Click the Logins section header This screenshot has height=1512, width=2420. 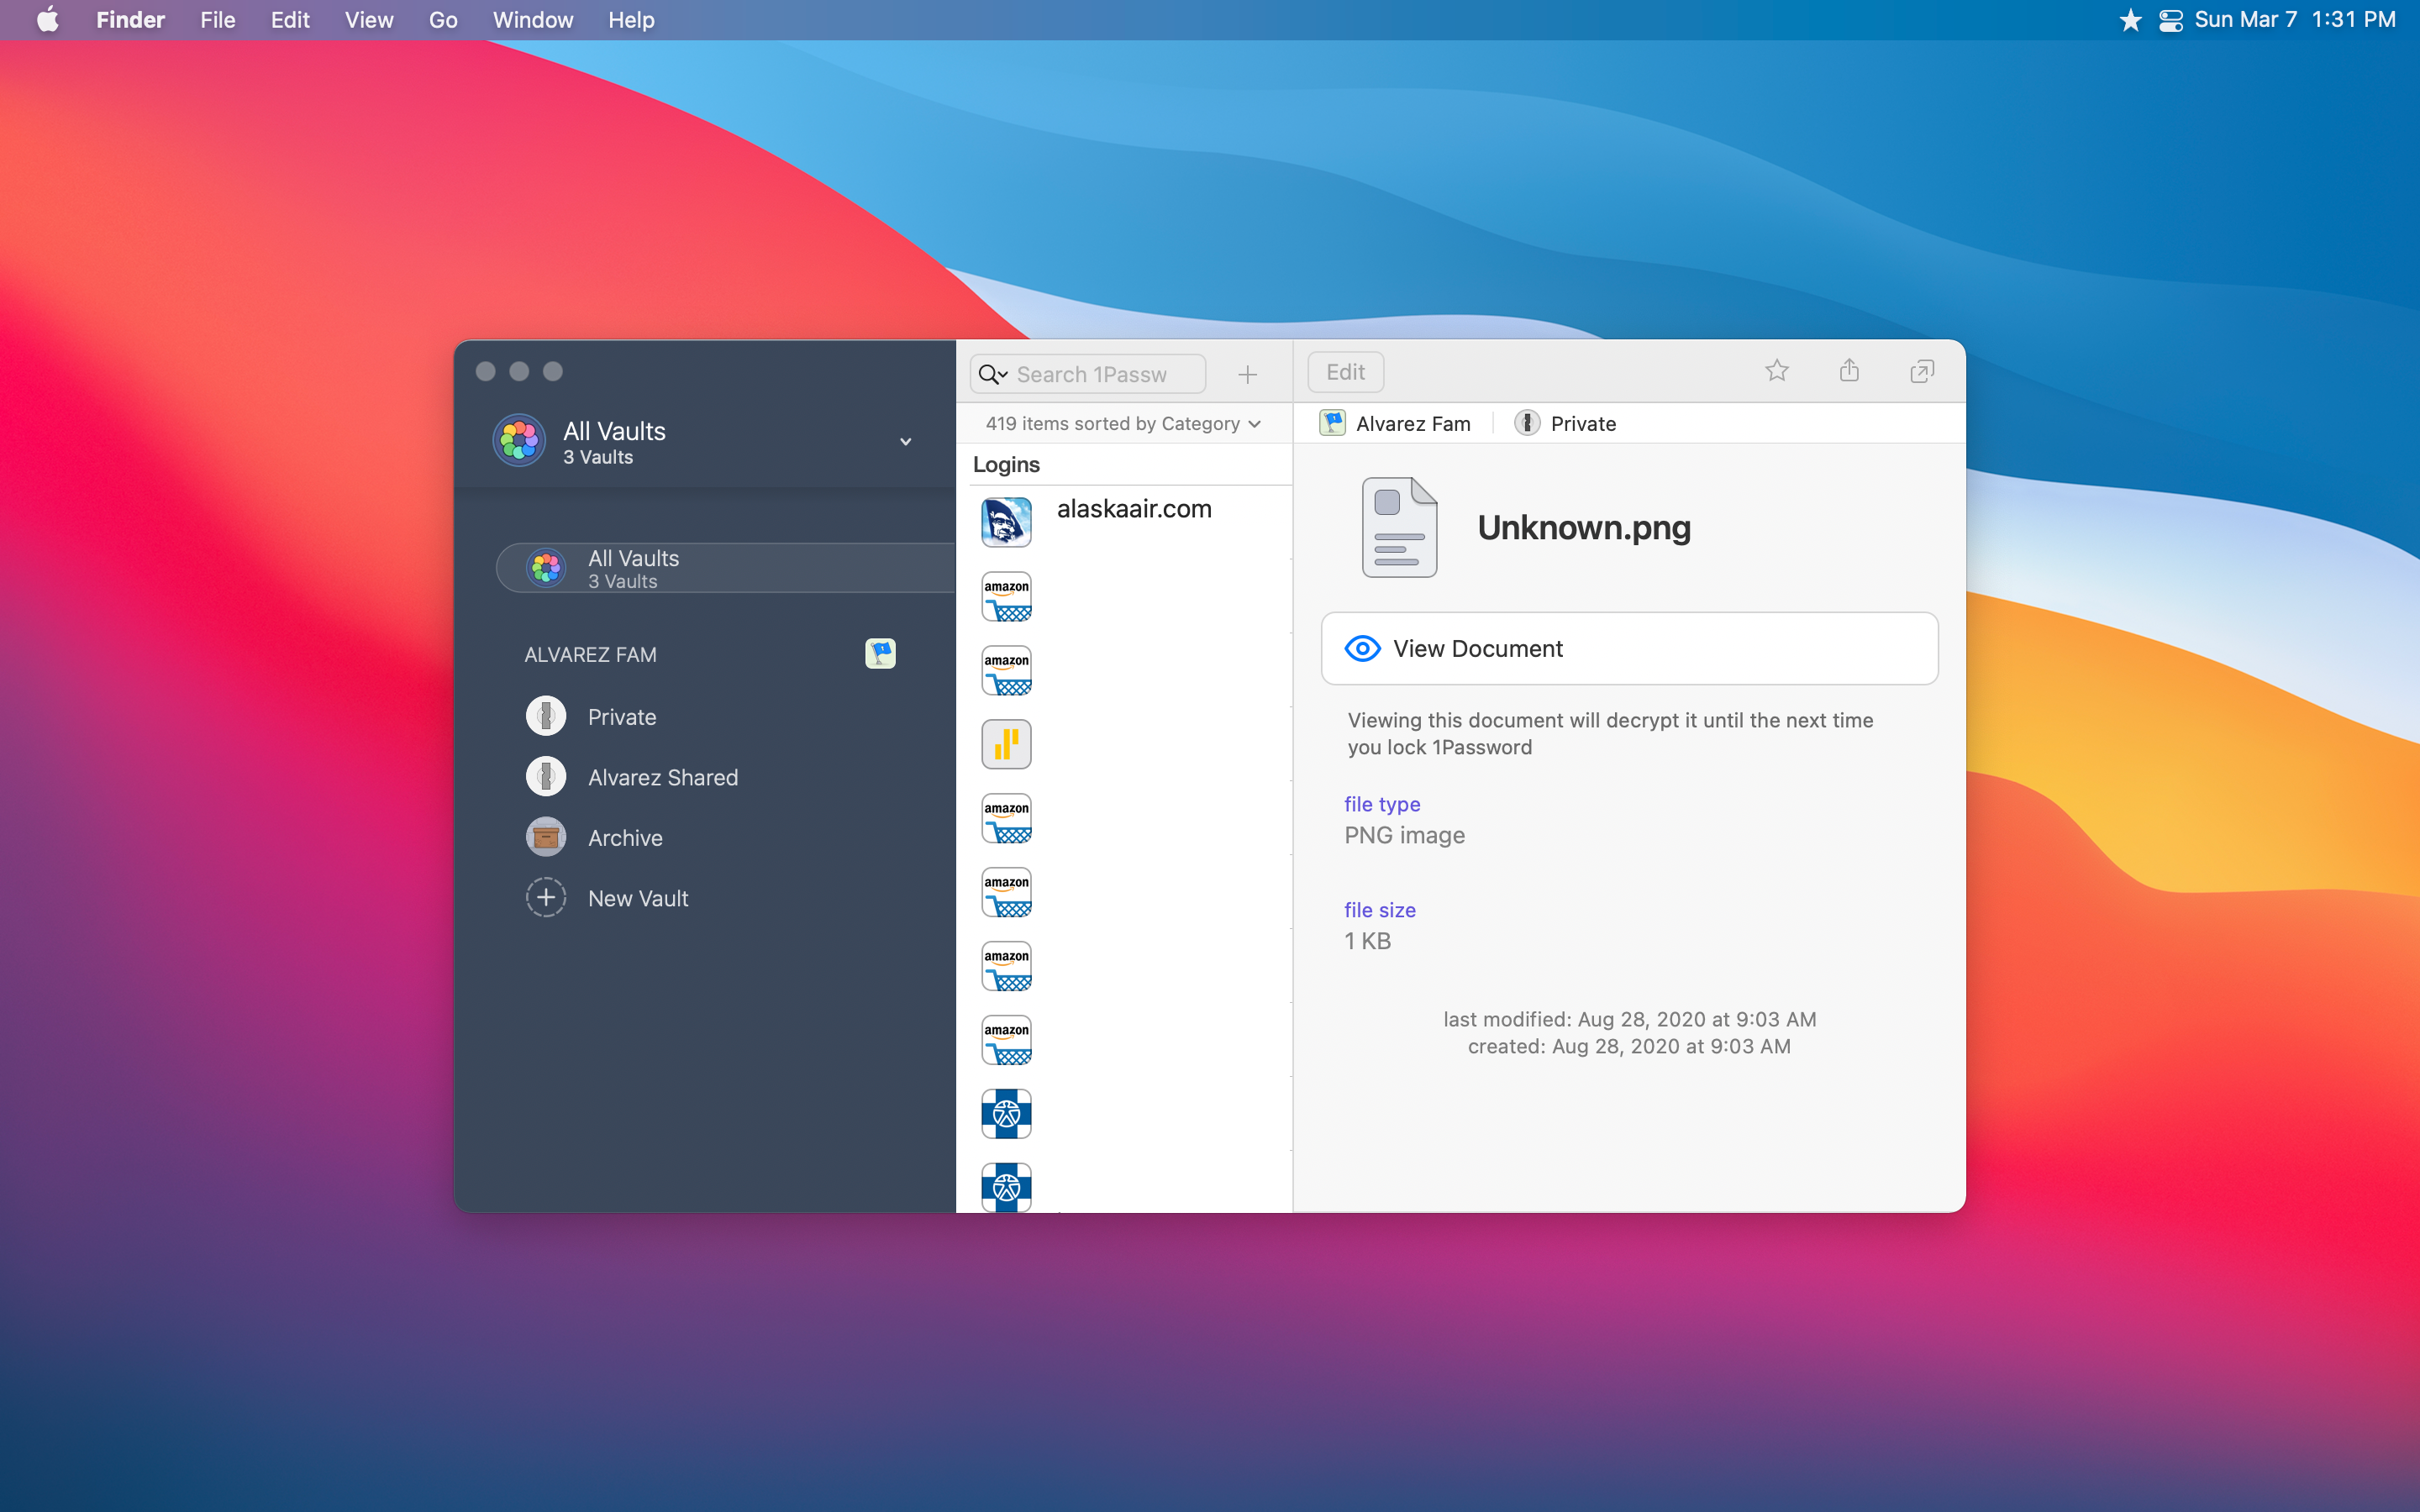tap(1006, 464)
